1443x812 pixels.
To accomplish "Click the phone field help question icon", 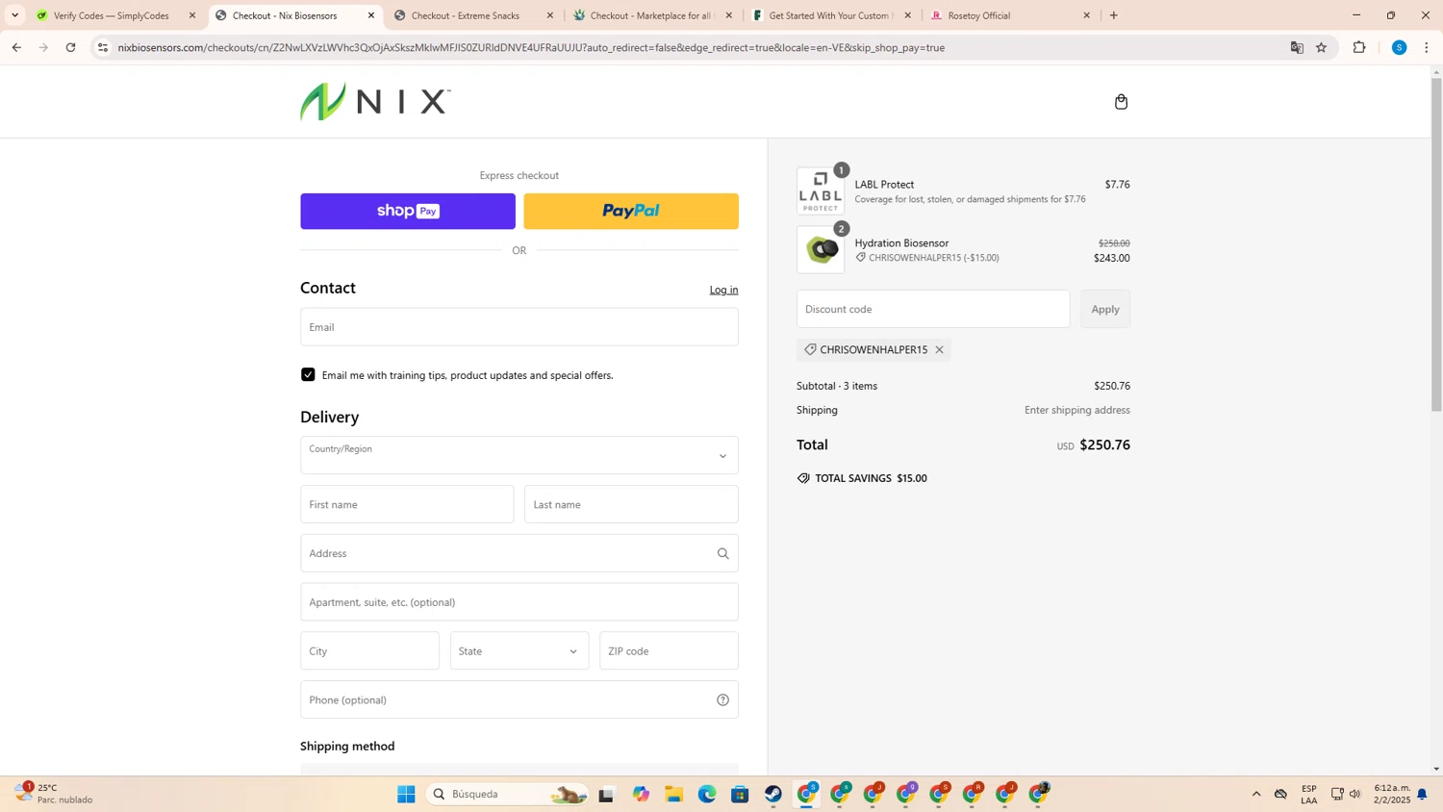I will (x=722, y=699).
